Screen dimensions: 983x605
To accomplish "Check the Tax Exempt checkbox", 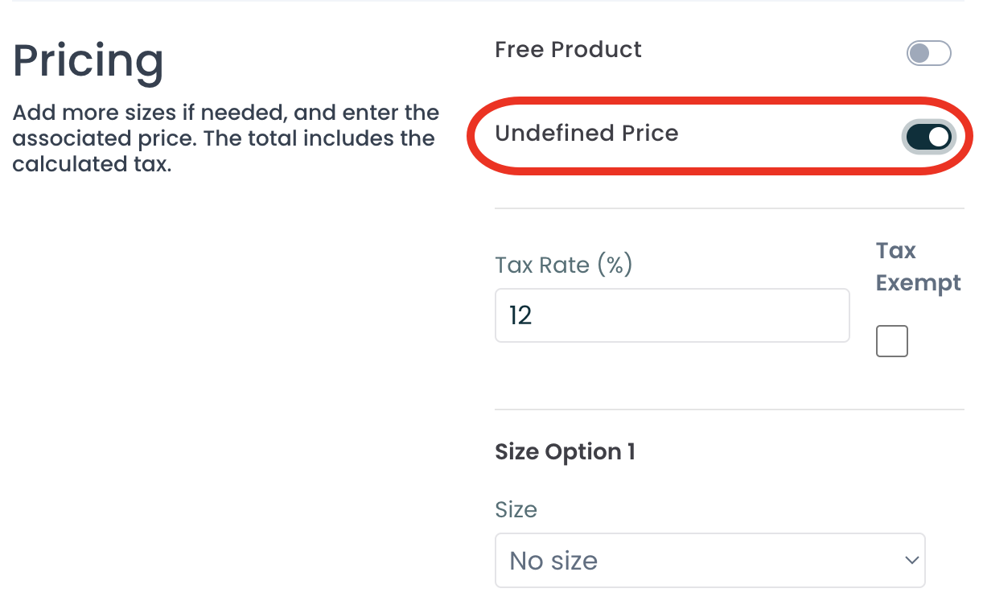I will coord(891,341).
